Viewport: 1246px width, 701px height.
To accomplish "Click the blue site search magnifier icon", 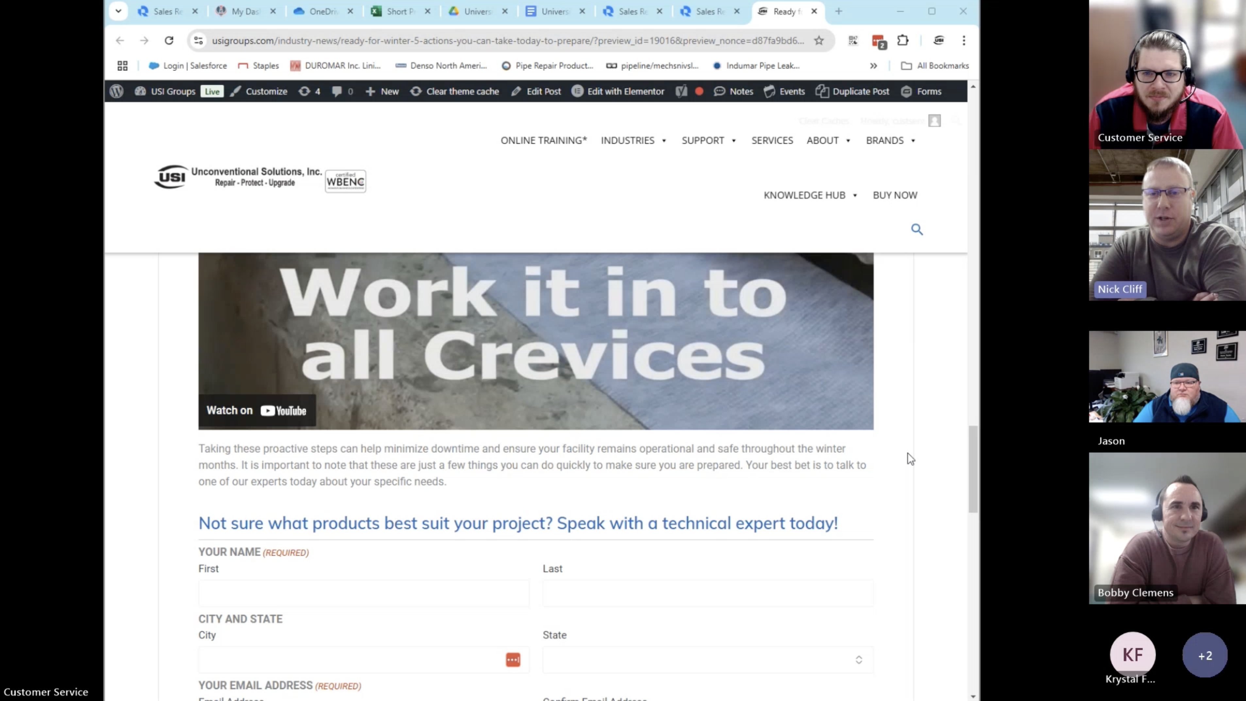I will pyautogui.click(x=917, y=229).
